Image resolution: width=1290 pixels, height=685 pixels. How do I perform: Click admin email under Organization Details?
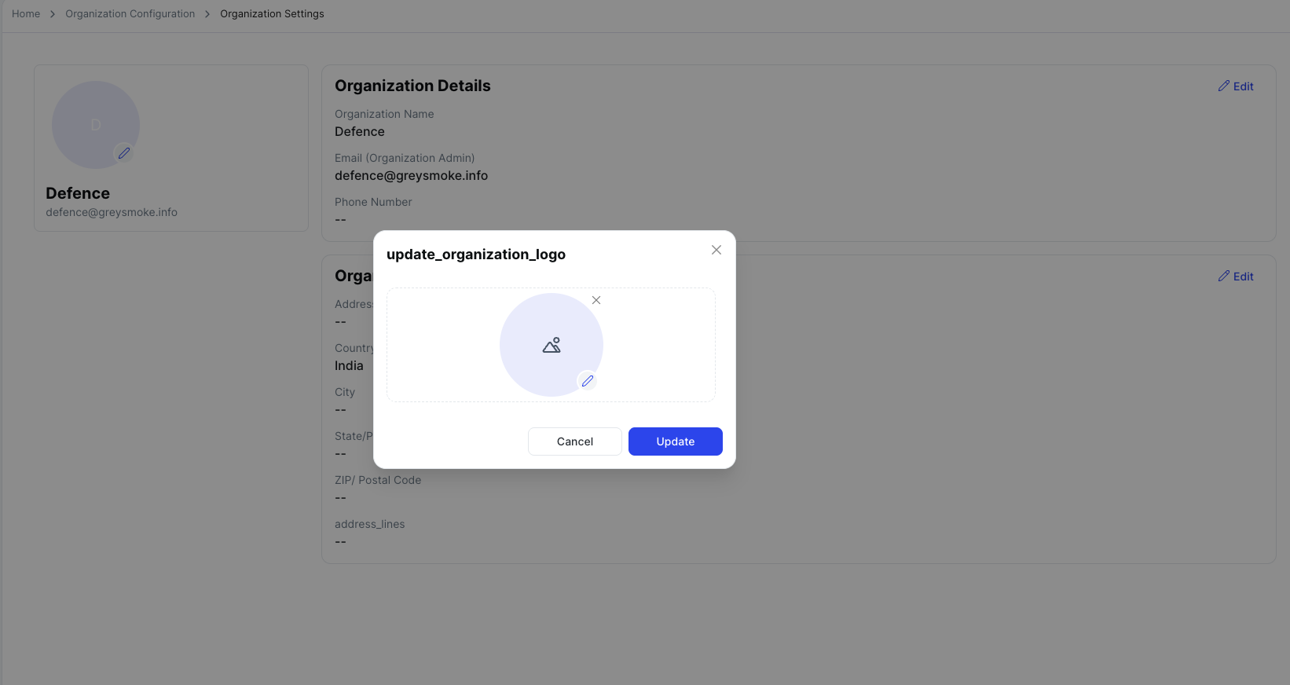point(411,176)
